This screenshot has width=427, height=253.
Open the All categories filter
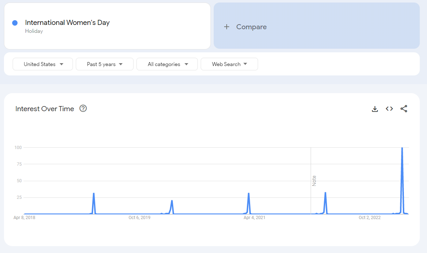pos(167,64)
